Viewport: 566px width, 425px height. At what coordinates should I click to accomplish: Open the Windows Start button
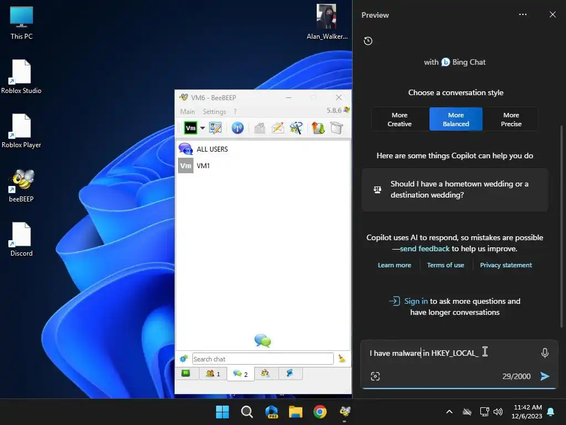(222, 412)
